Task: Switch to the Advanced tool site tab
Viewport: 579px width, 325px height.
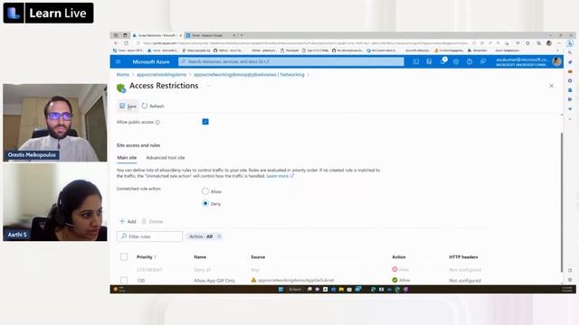Action: 166,157
